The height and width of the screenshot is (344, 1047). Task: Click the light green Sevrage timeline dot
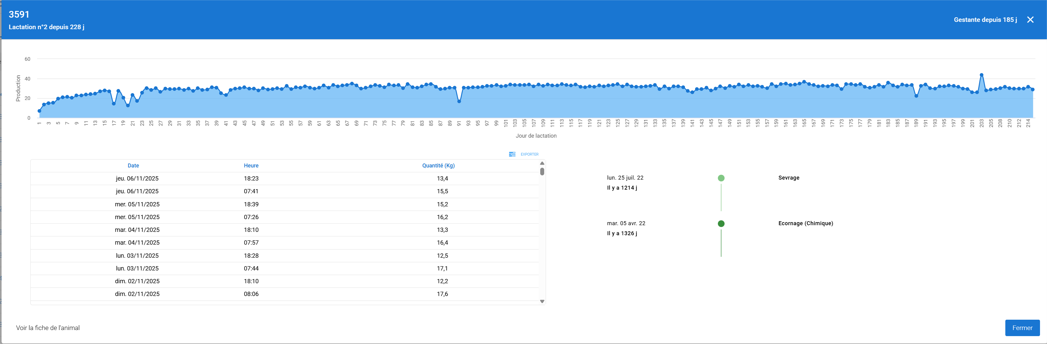(721, 178)
